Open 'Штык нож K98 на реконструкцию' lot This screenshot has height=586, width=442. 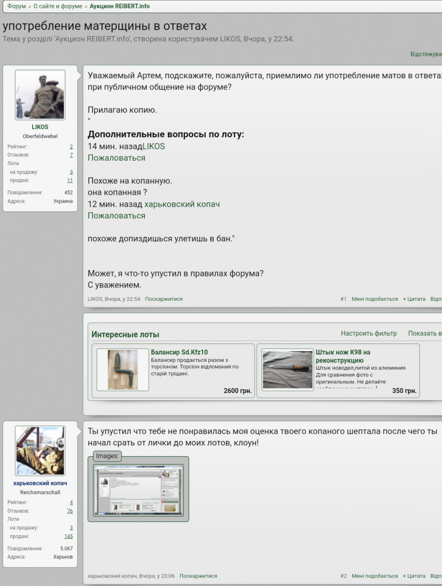pyautogui.click(x=342, y=356)
